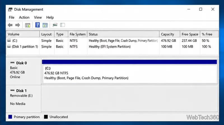Select the (C:) volume row name

(x=15, y=41)
